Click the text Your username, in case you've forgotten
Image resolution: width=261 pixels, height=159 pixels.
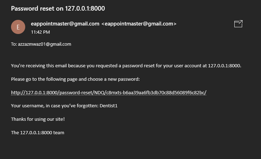[x=55, y=106]
